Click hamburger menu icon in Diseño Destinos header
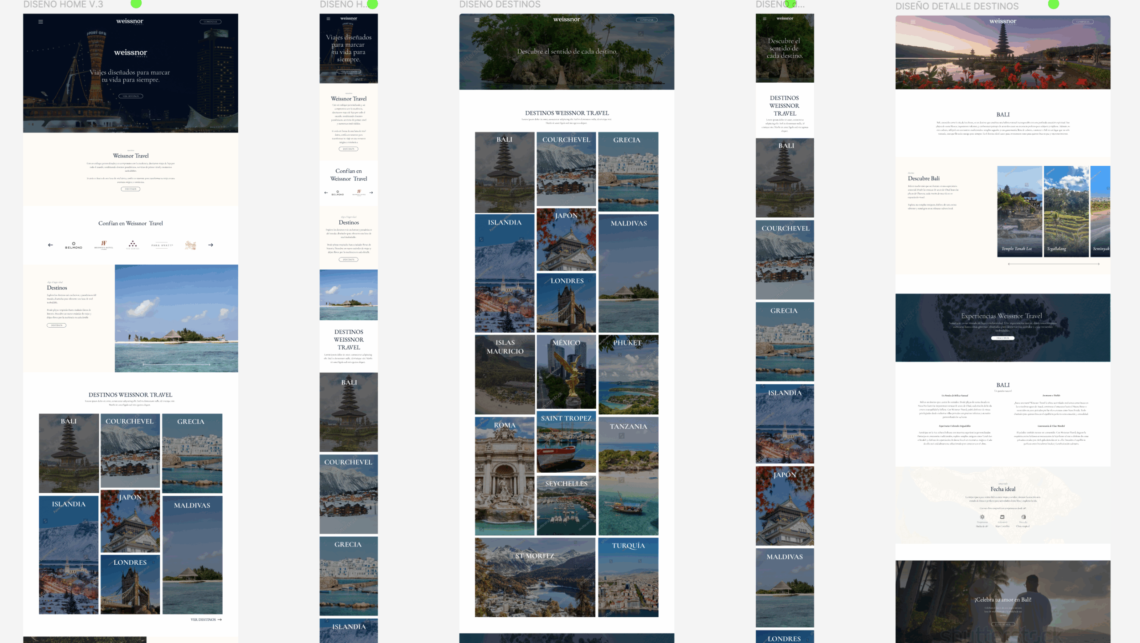The image size is (1140, 643). [x=476, y=20]
